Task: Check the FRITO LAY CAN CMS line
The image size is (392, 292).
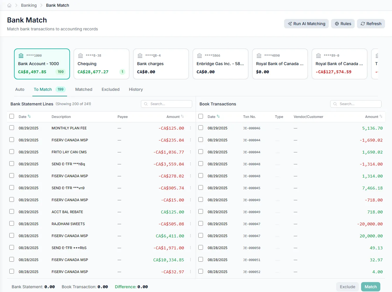Action: 12,152
